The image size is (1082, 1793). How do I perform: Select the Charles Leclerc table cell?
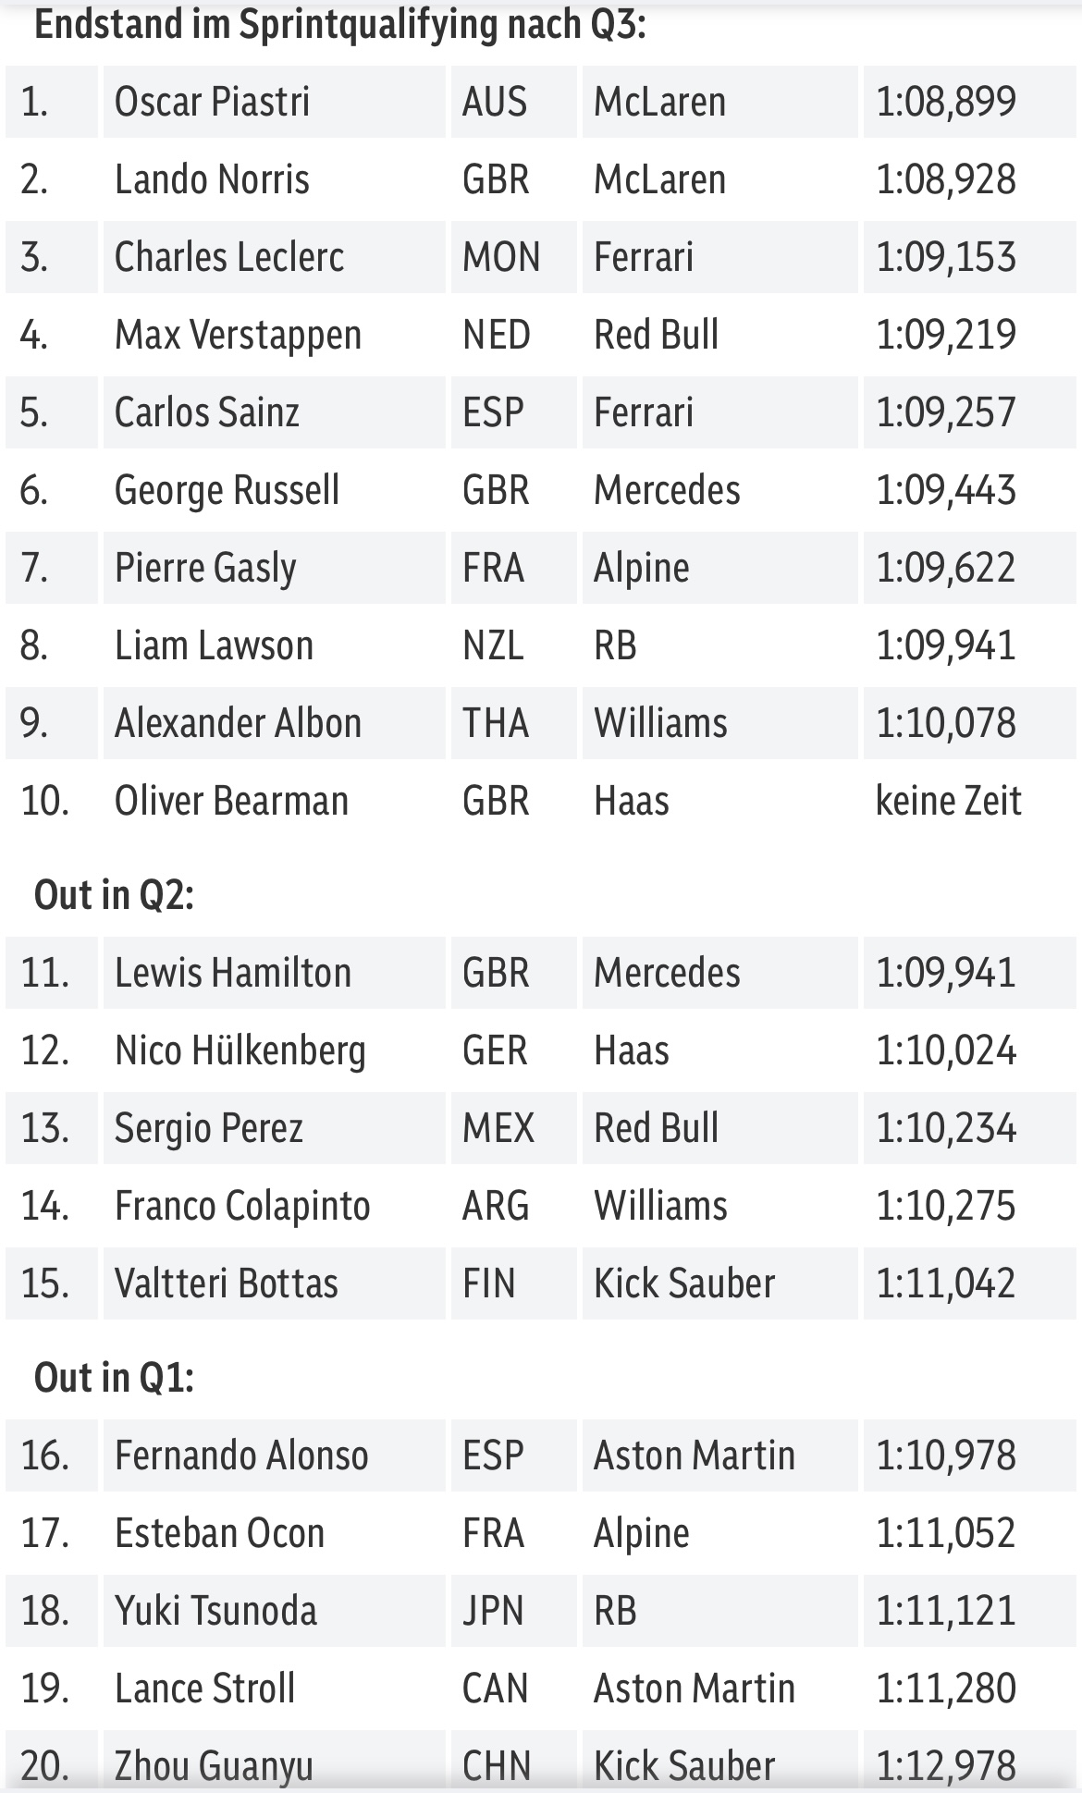pyautogui.click(x=274, y=257)
